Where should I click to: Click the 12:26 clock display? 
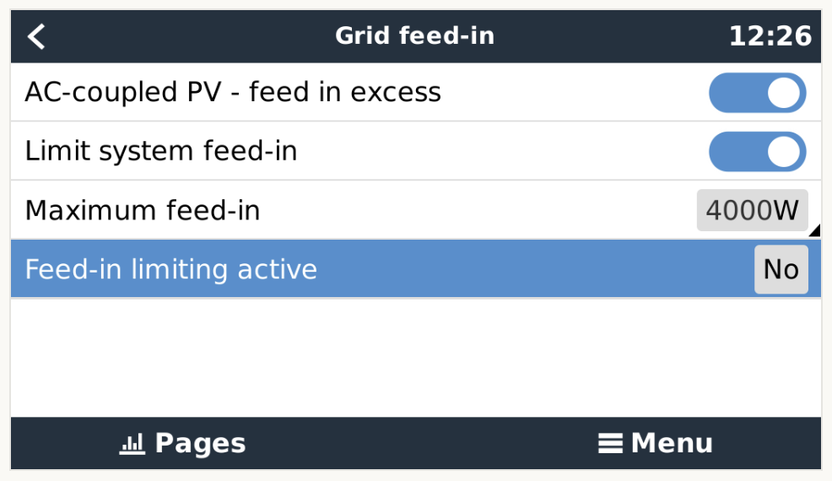coord(770,36)
